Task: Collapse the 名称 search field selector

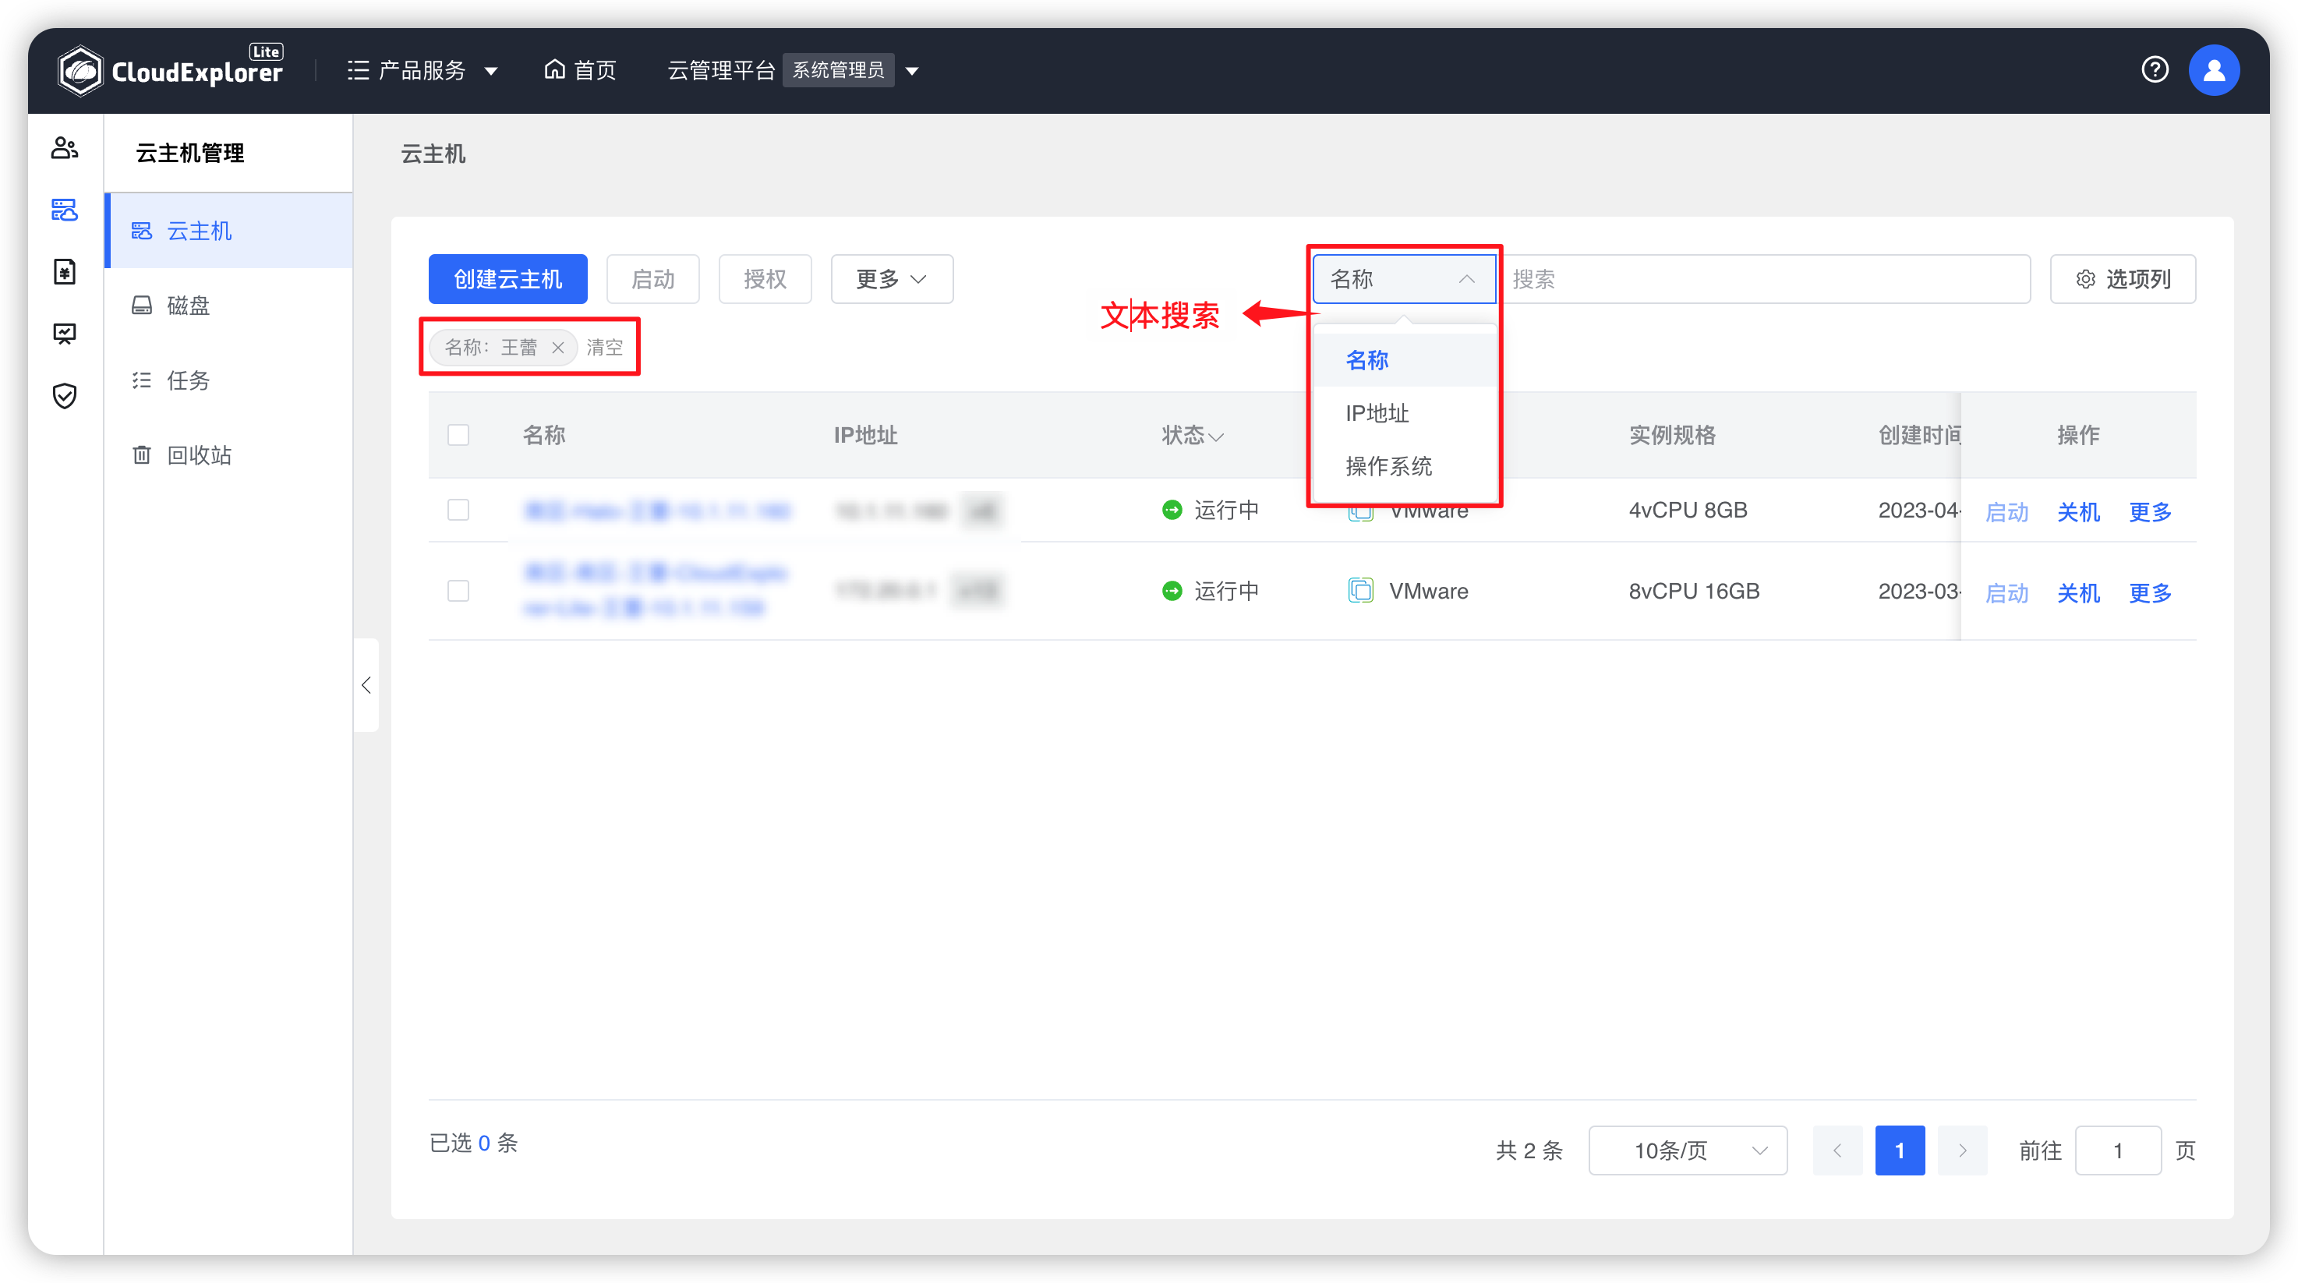Action: [x=1404, y=279]
